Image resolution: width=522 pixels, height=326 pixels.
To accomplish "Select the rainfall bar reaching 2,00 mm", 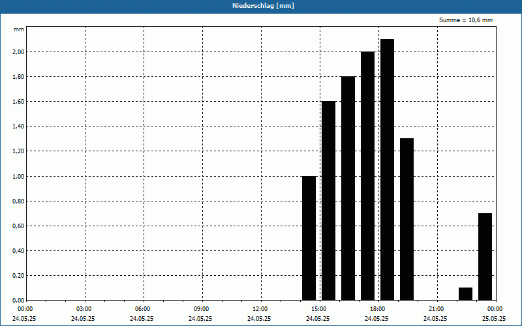I will point(367,176).
